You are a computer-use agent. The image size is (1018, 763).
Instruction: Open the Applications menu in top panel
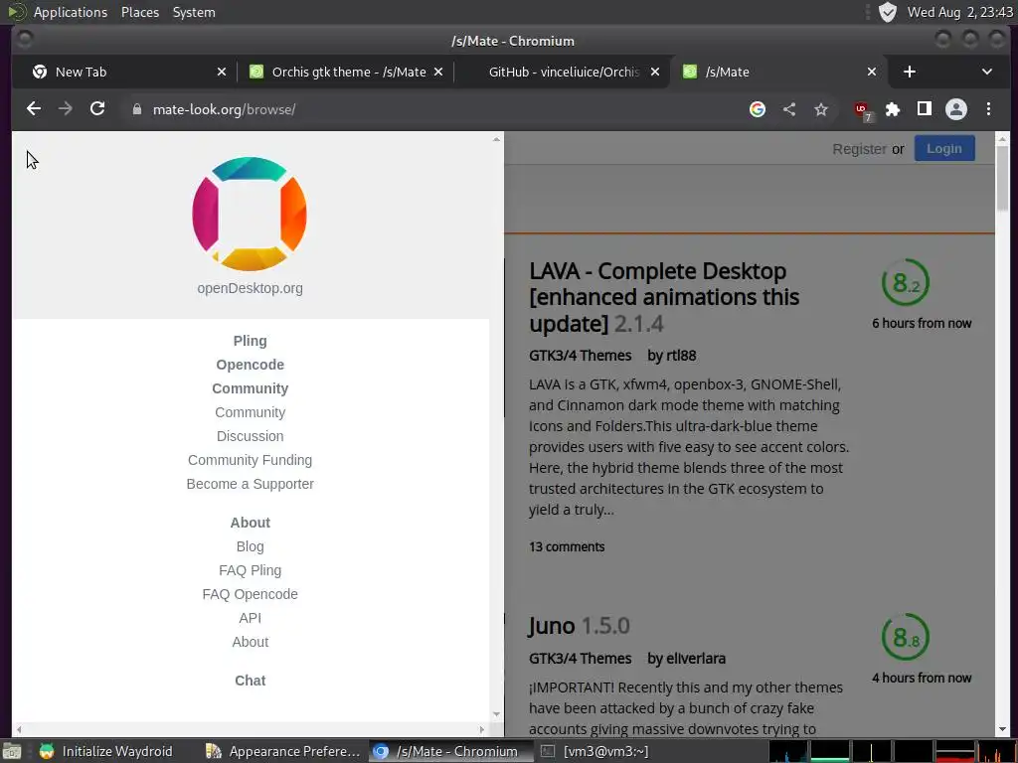tap(71, 12)
